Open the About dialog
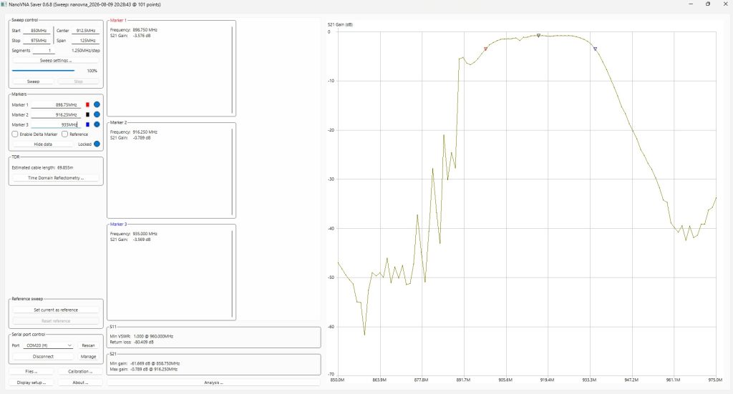733x394 pixels. pos(80,383)
